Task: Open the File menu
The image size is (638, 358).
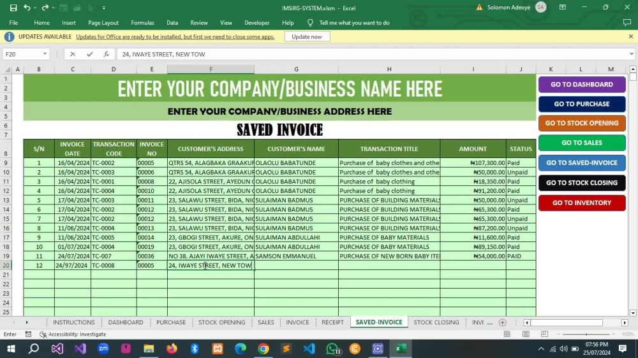Action: click(13, 23)
